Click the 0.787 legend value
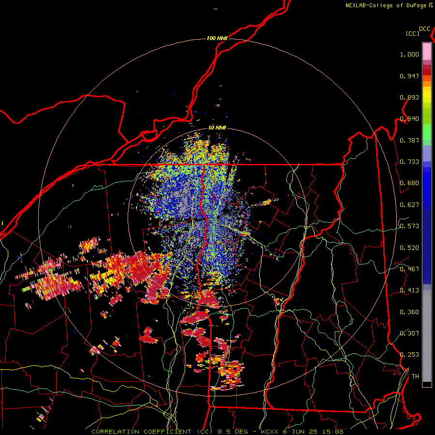 (x=409, y=140)
